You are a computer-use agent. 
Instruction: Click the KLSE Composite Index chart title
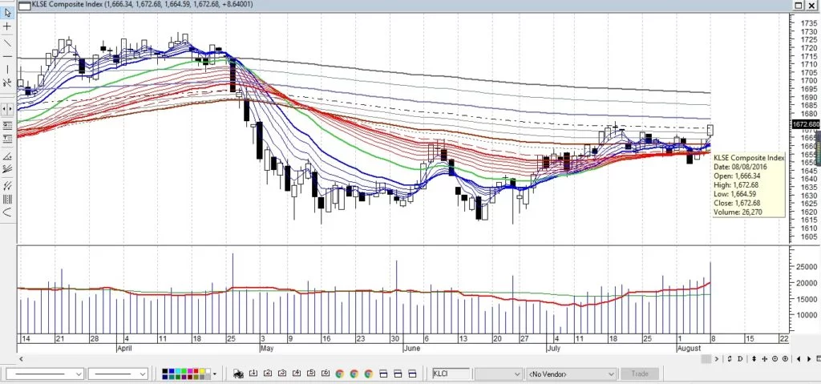click(143, 5)
